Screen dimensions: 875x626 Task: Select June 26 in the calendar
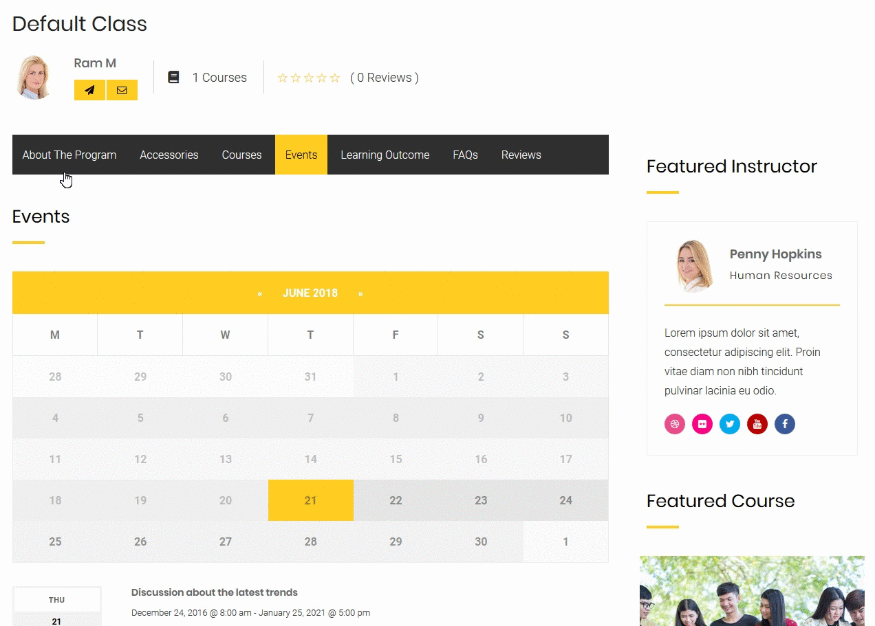pyautogui.click(x=140, y=541)
